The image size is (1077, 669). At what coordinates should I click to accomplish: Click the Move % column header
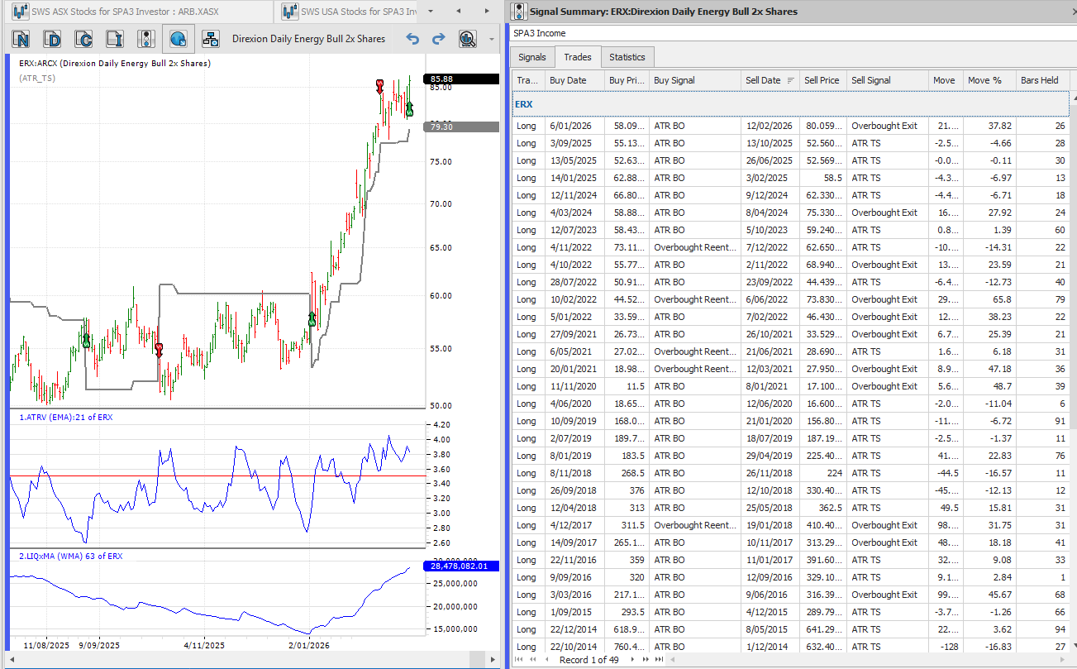tap(984, 80)
